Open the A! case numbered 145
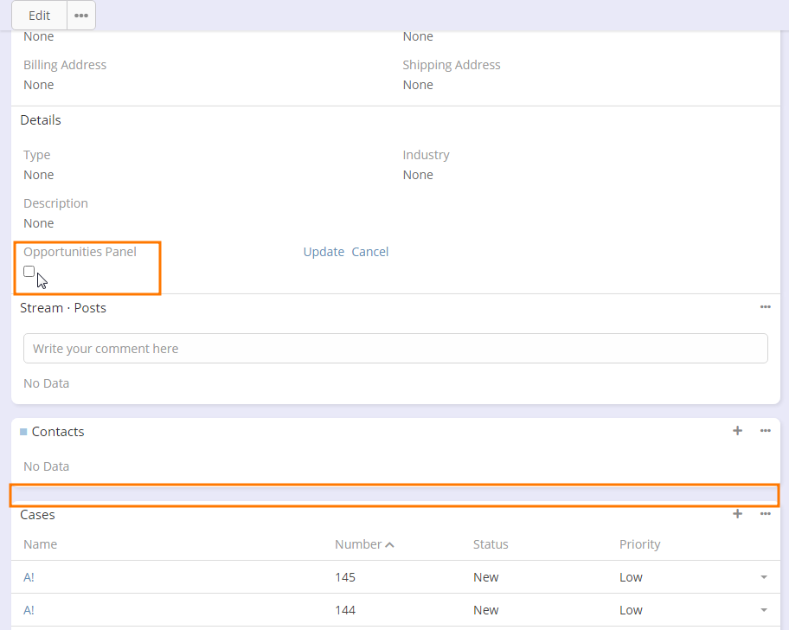The image size is (789, 630). pos(29,577)
